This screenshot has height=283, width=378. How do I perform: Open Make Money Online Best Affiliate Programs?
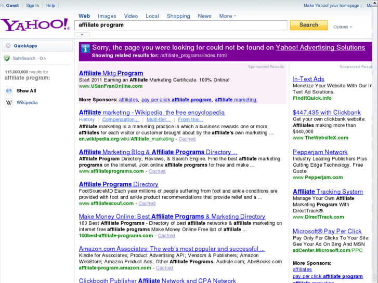[x=172, y=217]
